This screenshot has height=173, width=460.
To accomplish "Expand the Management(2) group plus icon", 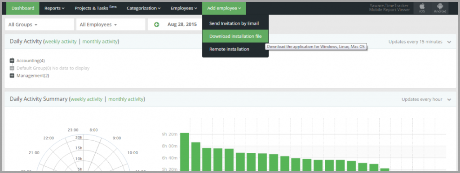I will 12,76.
